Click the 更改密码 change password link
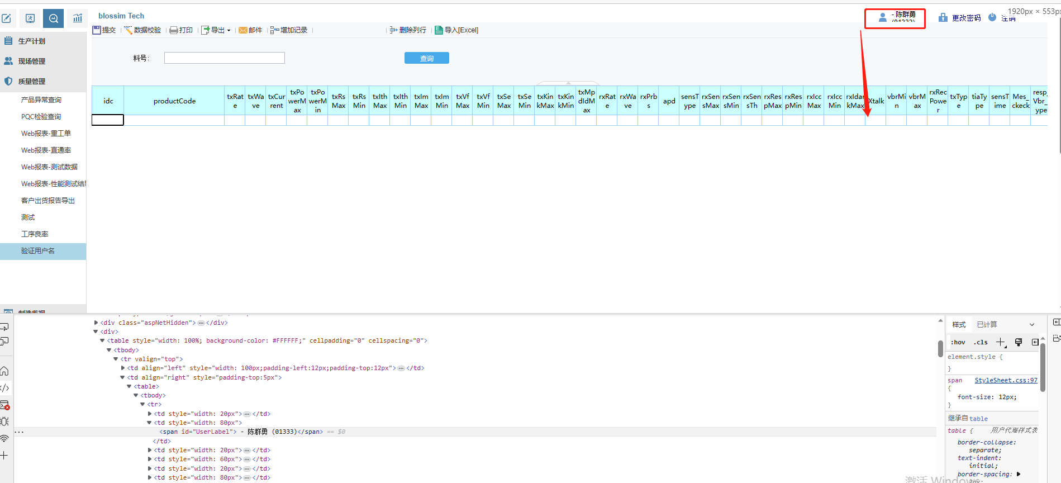 966,18
